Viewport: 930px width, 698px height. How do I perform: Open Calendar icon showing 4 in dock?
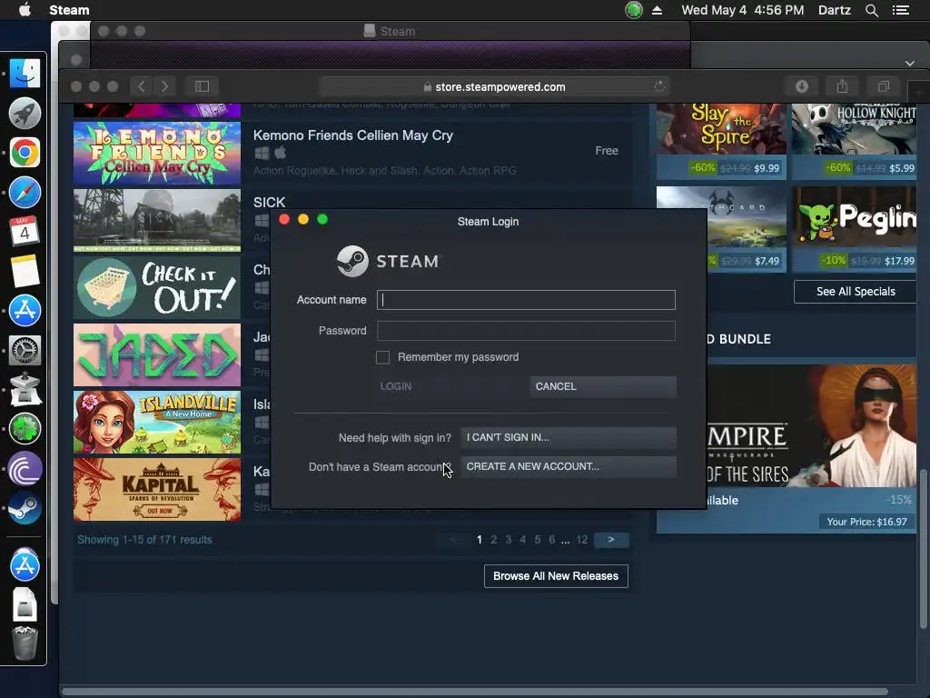pos(25,232)
